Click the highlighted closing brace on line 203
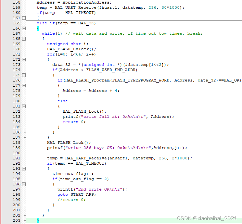This screenshot has width=242, height=224. (x=38, y=220)
